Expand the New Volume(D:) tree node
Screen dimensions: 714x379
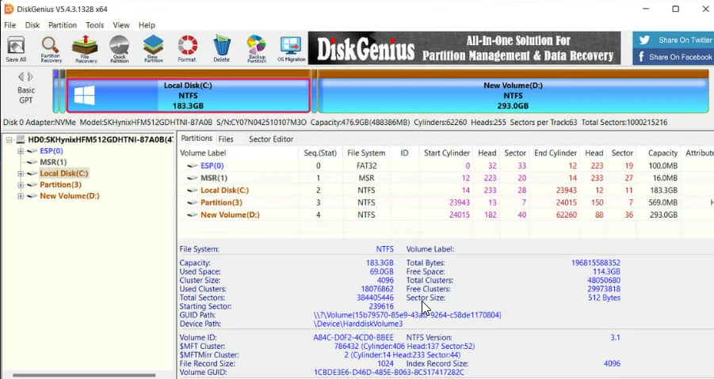(x=21, y=196)
